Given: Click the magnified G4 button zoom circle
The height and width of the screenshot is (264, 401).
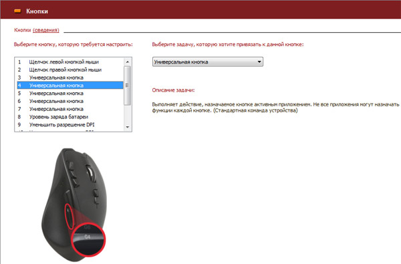Looking at the screenshot, I should 88,240.
